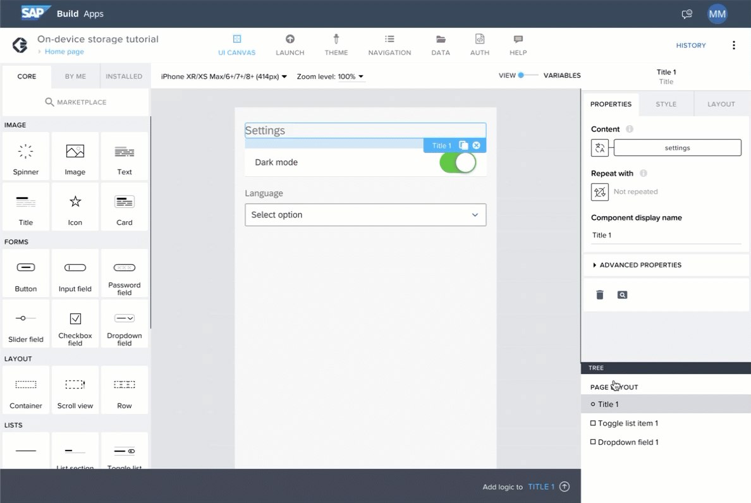Select the Input field component
The width and height of the screenshot is (751, 503).
(75, 273)
